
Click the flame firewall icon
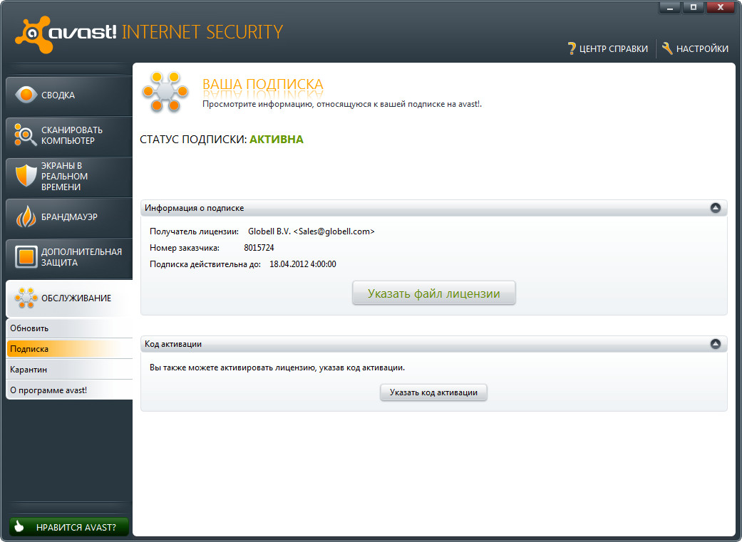pos(26,217)
